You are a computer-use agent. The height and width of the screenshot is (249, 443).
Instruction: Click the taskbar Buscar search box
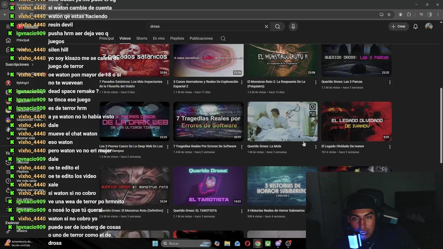tap(187, 243)
